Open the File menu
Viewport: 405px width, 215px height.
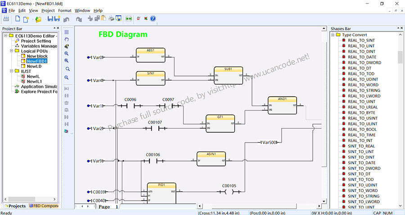(x=12, y=11)
